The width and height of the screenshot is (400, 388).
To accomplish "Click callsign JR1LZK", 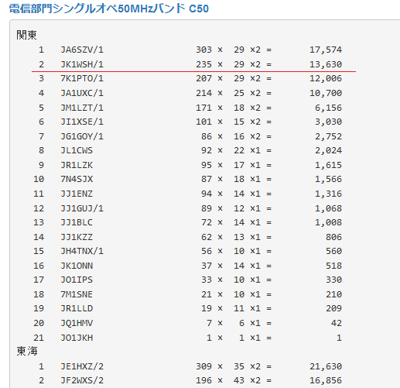I will pos(77,165).
